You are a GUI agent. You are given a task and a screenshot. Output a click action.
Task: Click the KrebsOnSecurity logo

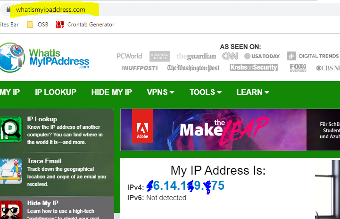pos(254,67)
